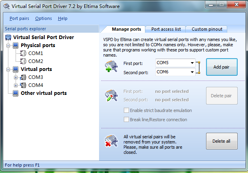Select the Virtual ports tree label
The width and height of the screenshot is (248, 173).
[36, 69]
